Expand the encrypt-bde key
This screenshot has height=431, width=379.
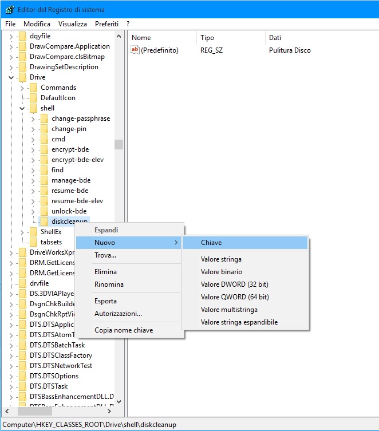[x=33, y=150]
